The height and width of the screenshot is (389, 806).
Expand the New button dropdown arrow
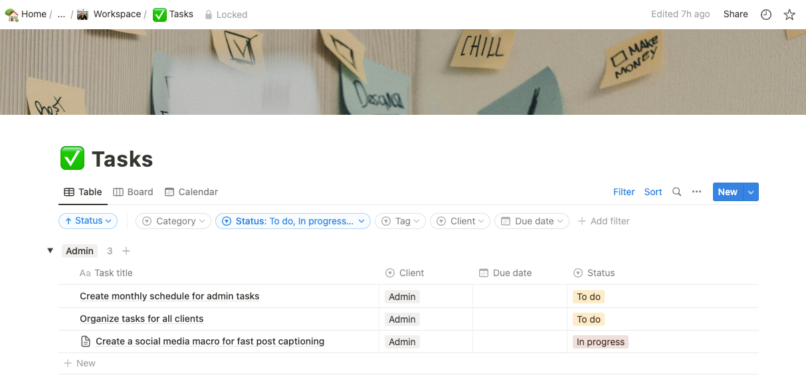coord(751,192)
